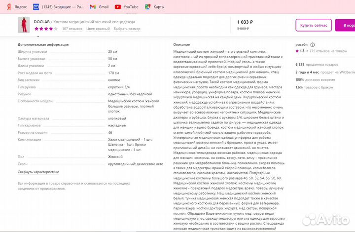Screen dimensions: 355x232
Task: Open the рисаби seller page
Action: click(301, 44)
